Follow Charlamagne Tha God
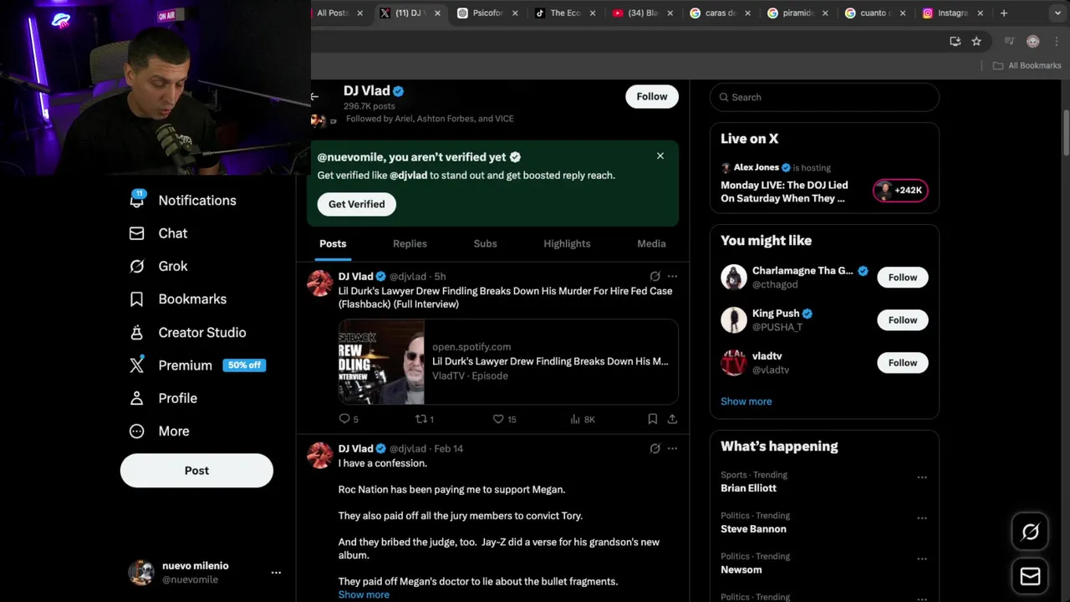Viewport: 1070px width, 602px height. [903, 277]
